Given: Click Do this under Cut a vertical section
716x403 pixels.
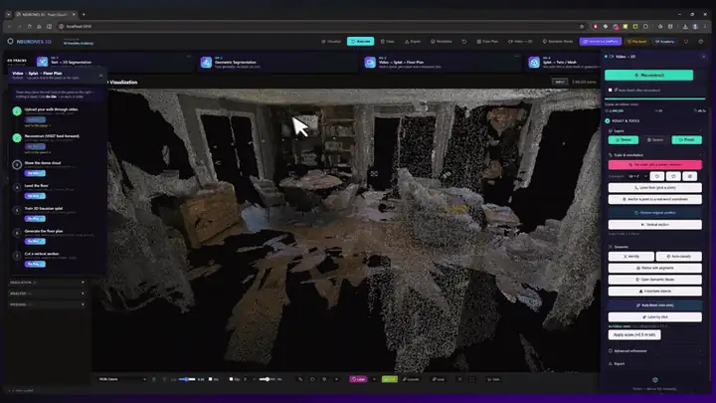Looking at the screenshot, I should [35, 264].
